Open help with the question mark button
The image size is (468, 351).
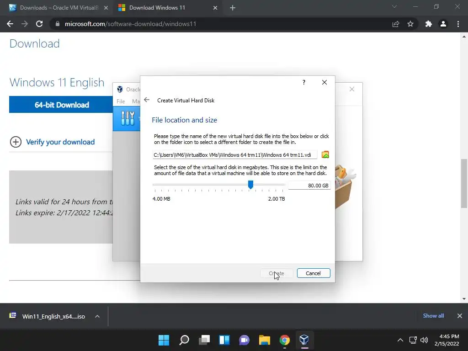(x=304, y=82)
